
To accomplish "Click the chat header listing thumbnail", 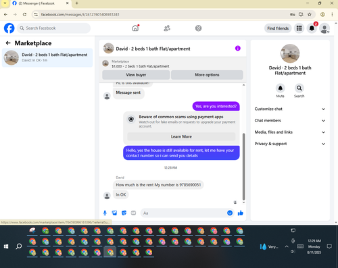I will click(108, 48).
